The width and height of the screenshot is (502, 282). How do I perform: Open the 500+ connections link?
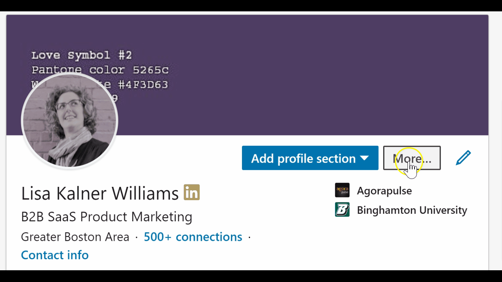click(x=193, y=237)
